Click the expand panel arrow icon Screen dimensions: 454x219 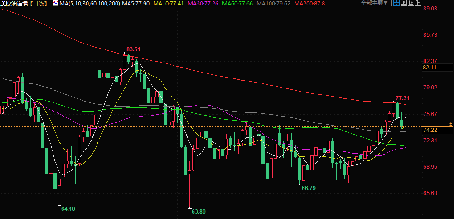pos(418,3)
